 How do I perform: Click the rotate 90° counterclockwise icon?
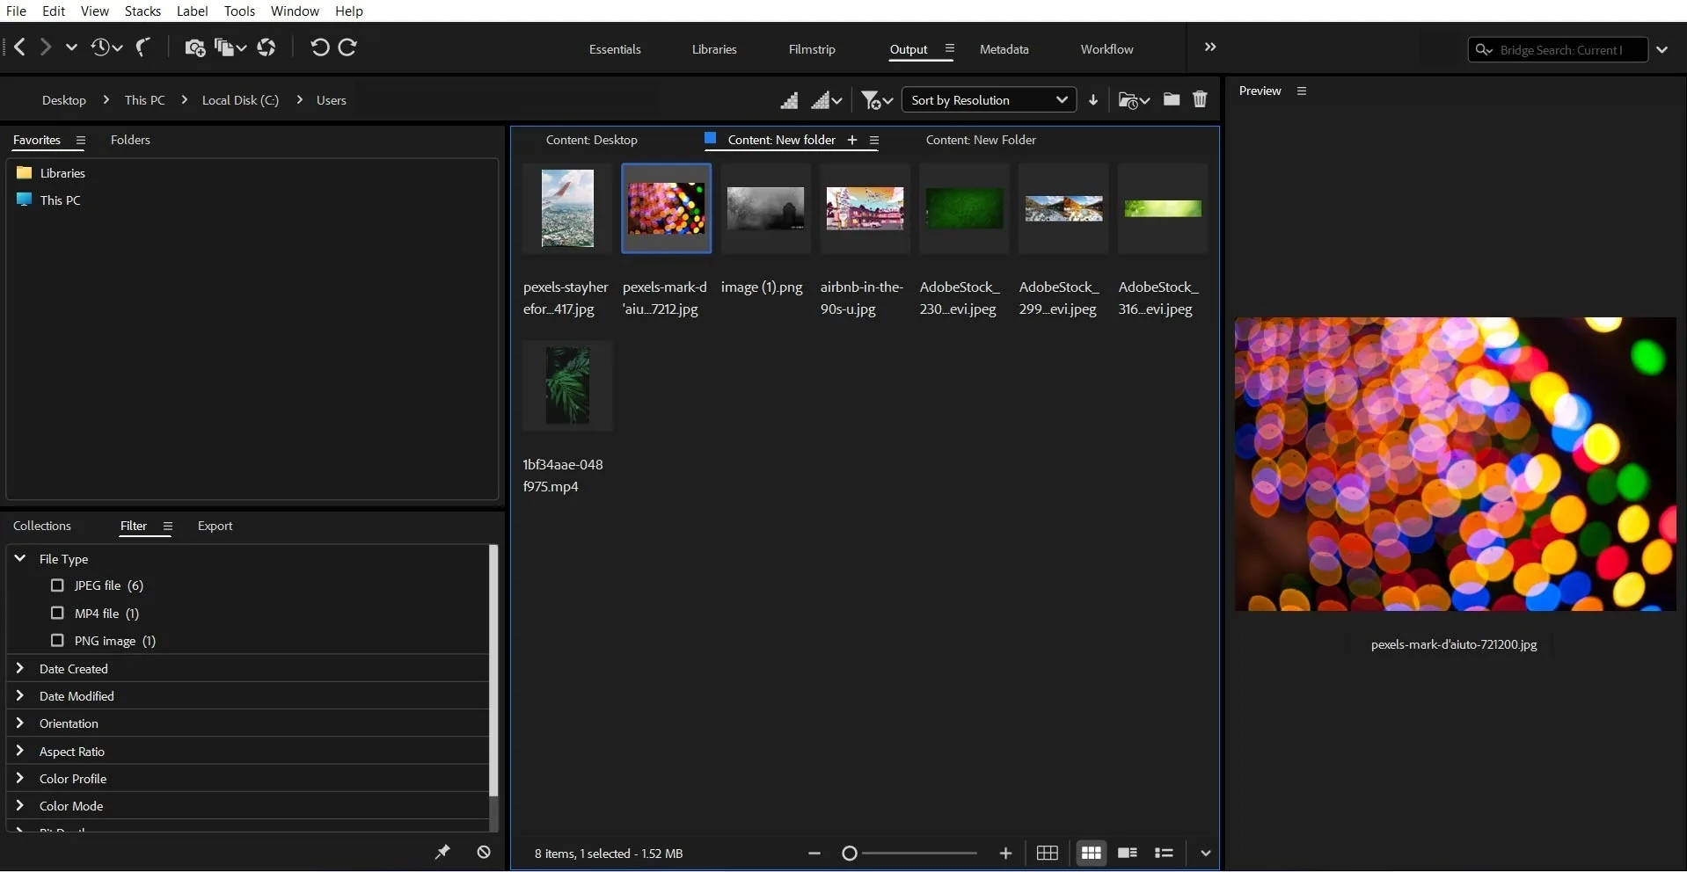tap(319, 47)
